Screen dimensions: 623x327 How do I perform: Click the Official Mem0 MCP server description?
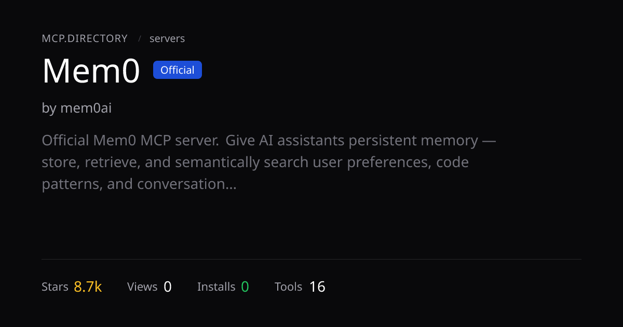pyautogui.click(x=269, y=162)
